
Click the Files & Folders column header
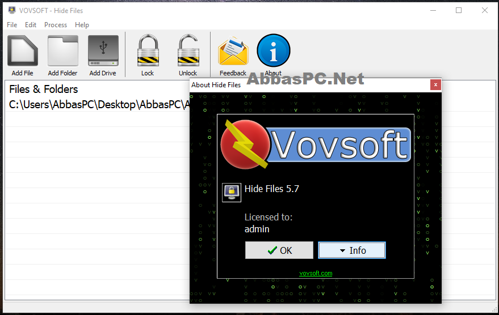click(44, 89)
